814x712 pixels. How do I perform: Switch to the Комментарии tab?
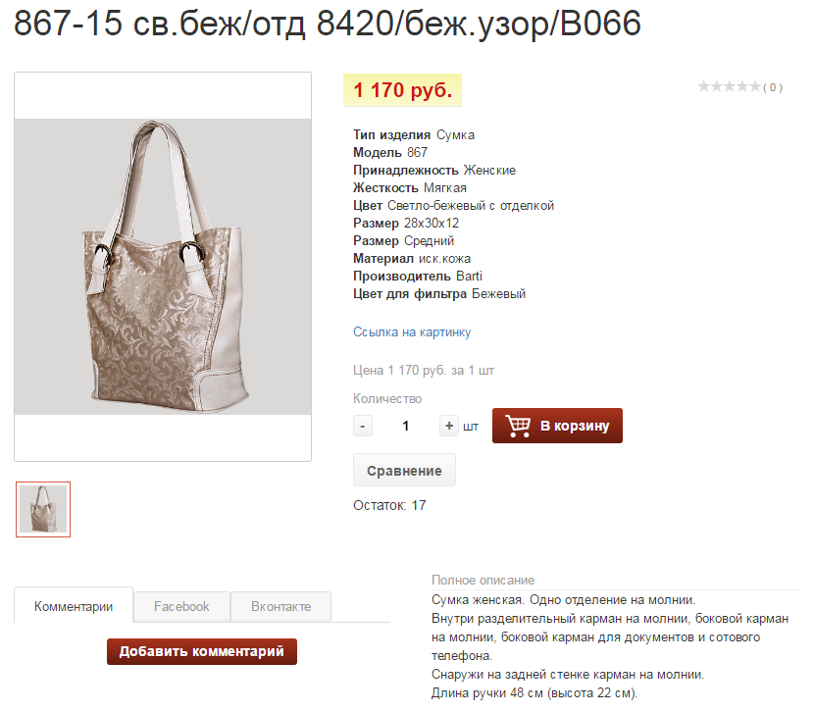pyautogui.click(x=74, y=606)
